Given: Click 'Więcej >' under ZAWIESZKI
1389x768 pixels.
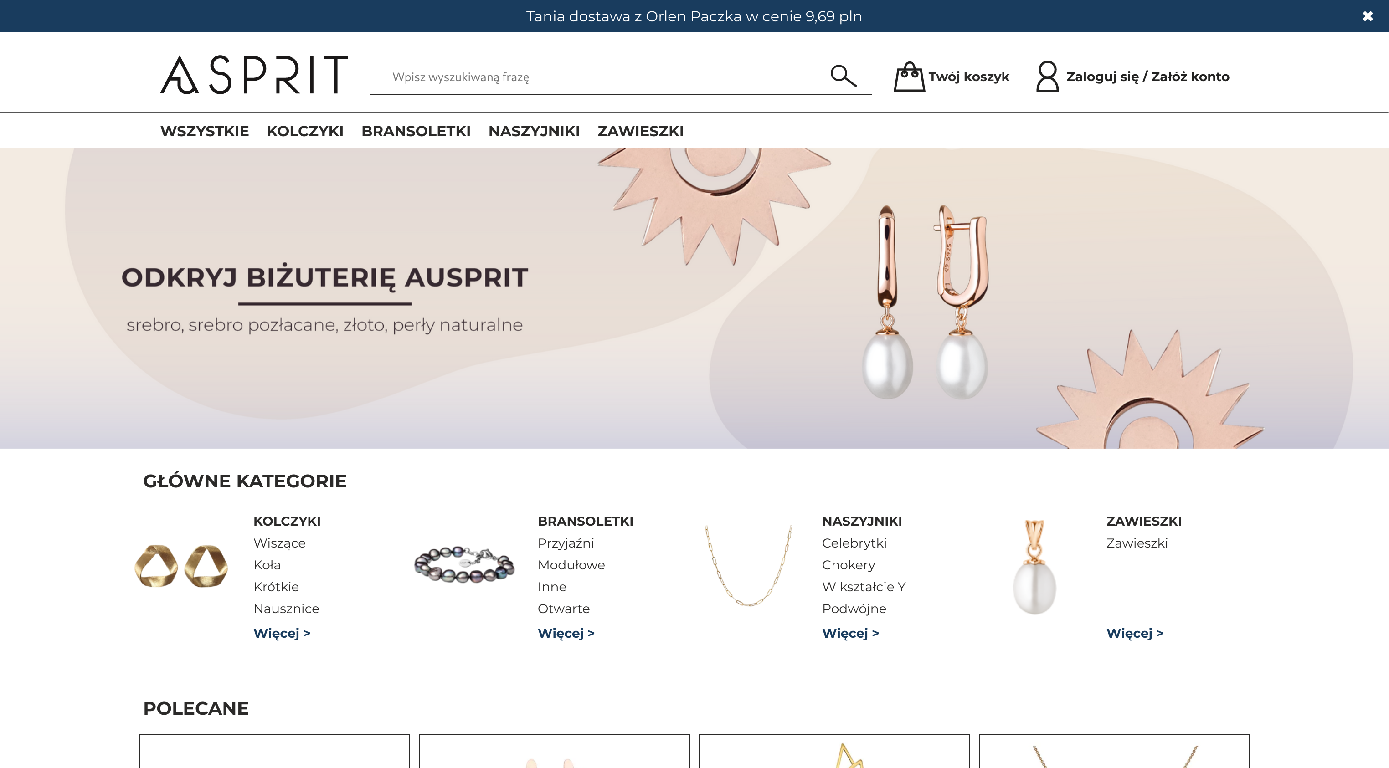Looking at the screenshot, I should (x=1135, y=633).
